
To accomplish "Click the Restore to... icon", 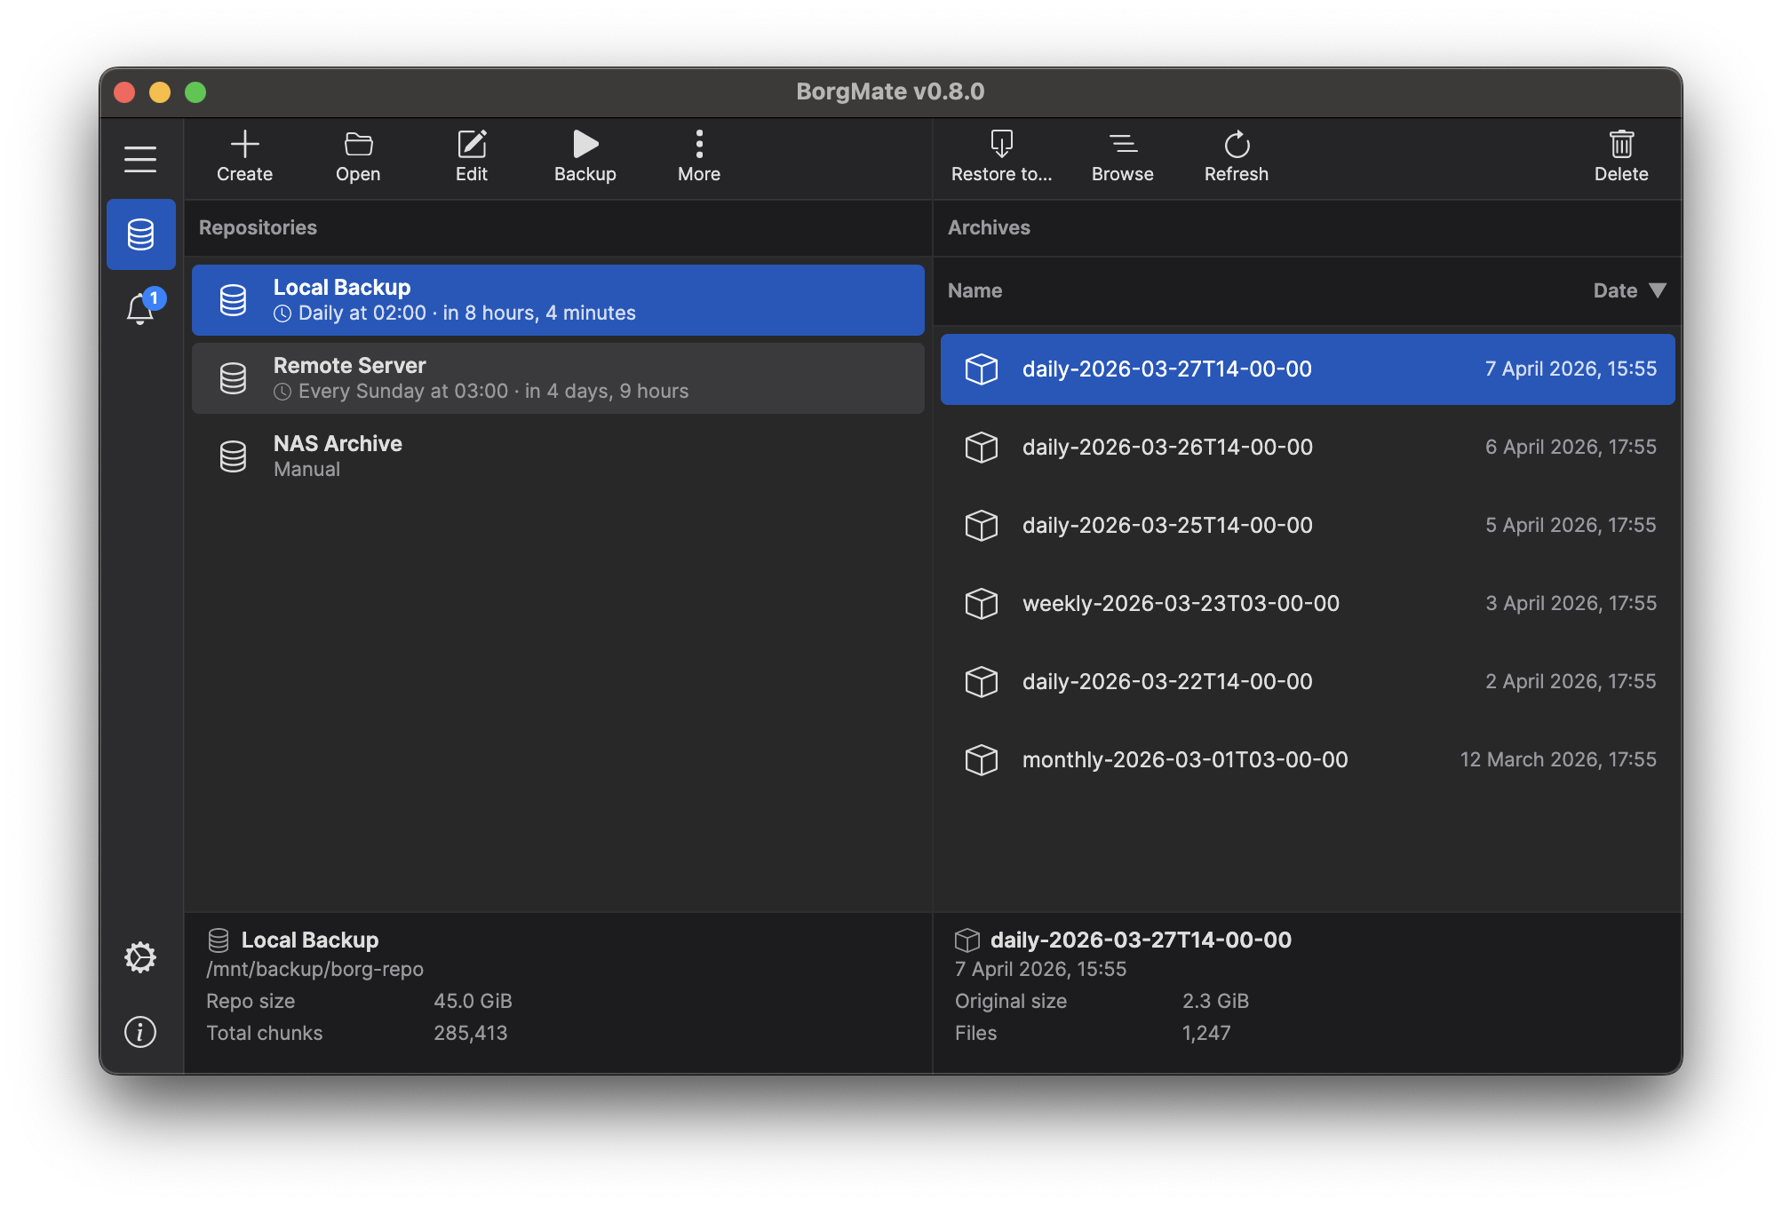I will (x=1001, y=145).
